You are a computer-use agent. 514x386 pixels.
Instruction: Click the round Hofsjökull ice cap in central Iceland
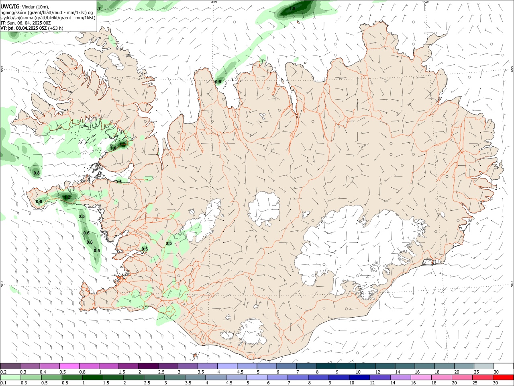264,209
